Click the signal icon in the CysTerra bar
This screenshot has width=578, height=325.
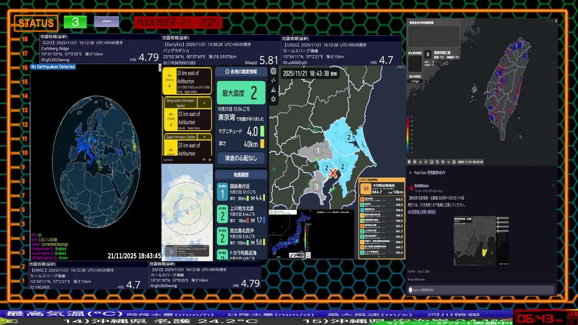click(204, 159)
